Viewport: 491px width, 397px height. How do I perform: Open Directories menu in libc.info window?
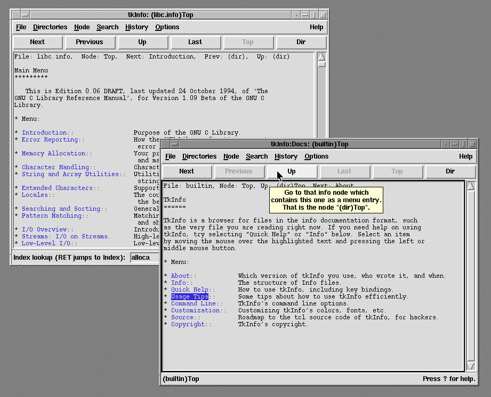[x=50, y=27]
